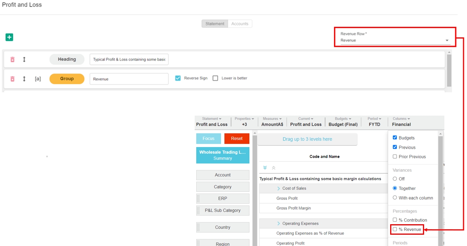Expand the Cost of Sales row
The height and width of the screenshot is (246, 467).
pyautogui.click(x=279, y=188)
